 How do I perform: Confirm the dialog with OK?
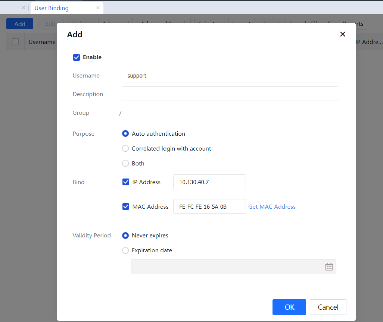(289, 307)
